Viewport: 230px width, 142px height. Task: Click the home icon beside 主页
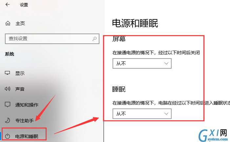8,23
